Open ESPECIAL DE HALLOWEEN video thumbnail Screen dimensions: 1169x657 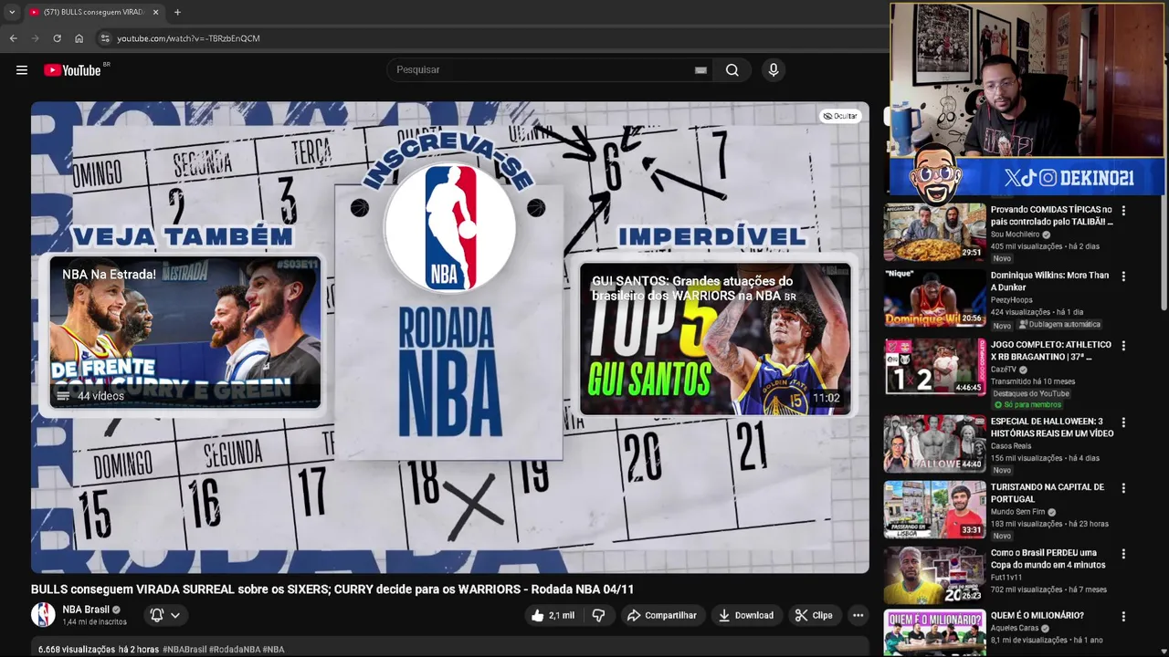tap(935, 443)
